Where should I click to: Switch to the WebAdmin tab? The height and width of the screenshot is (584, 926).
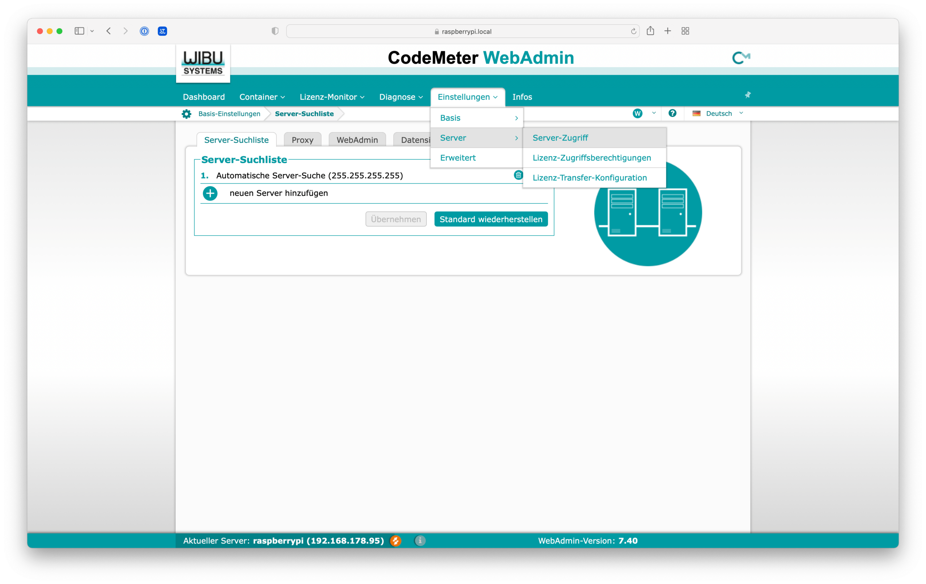pos(357,140)
